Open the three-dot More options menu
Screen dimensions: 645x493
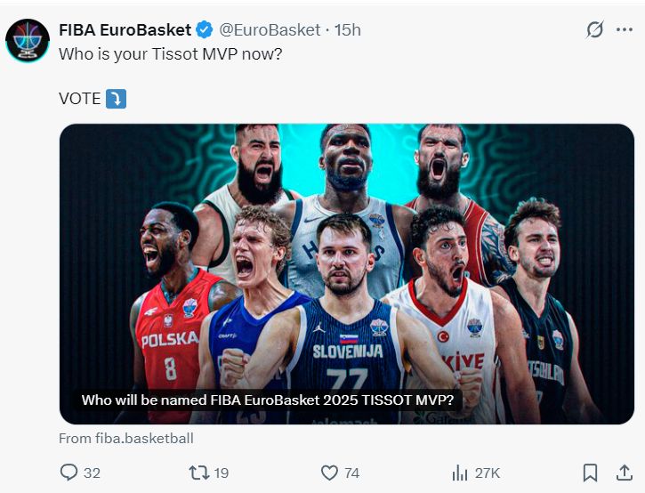tap(625, 30)
